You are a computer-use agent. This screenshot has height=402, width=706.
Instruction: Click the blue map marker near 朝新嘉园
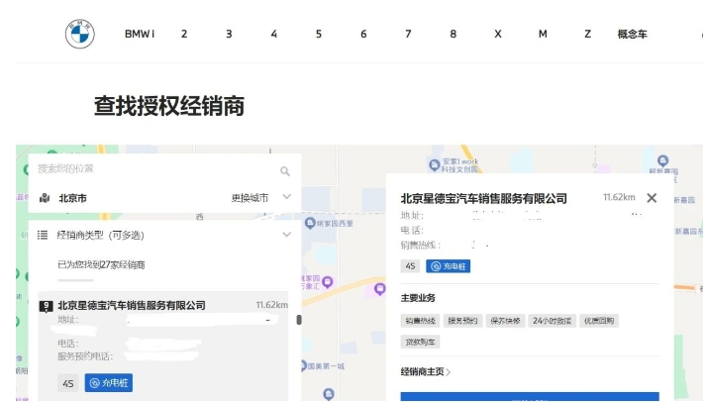pos(662,160)
